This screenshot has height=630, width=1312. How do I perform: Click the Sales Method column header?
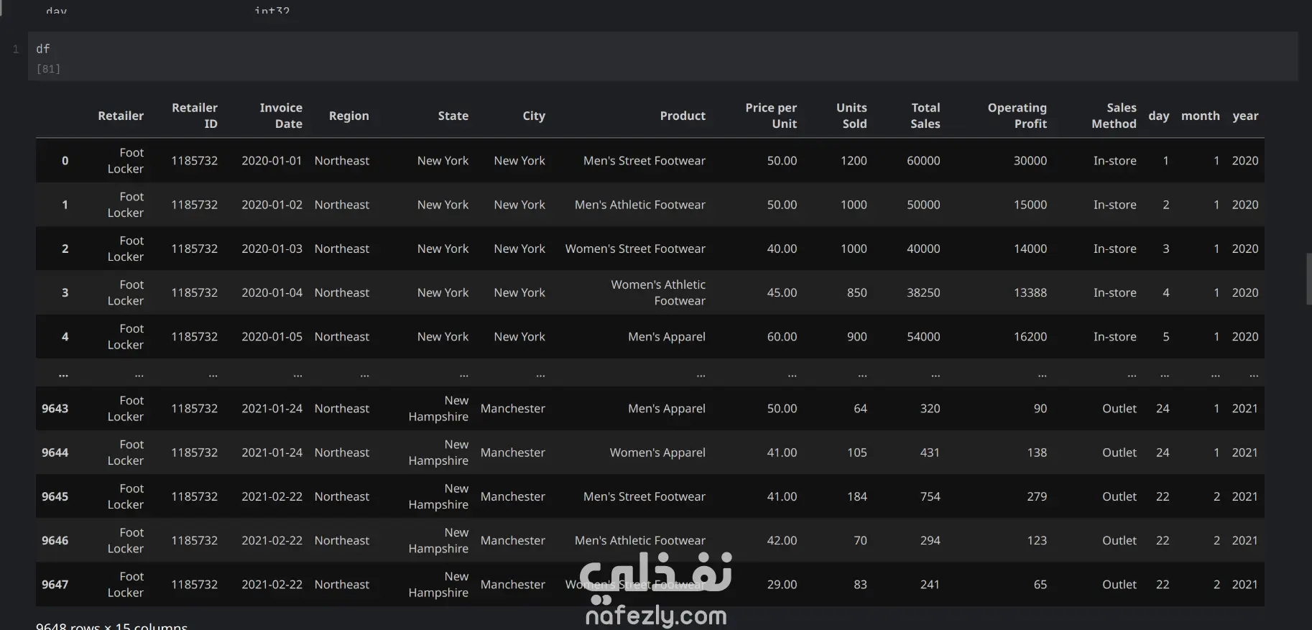coord(1114,116)
